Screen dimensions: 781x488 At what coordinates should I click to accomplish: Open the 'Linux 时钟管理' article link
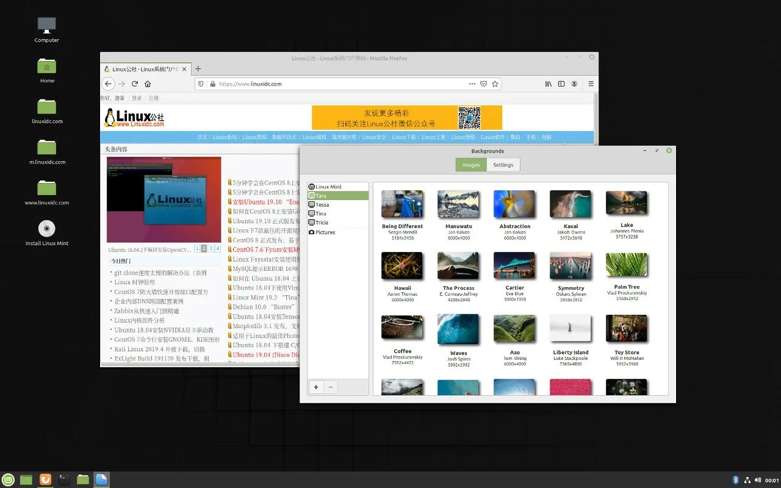[134, 282]
